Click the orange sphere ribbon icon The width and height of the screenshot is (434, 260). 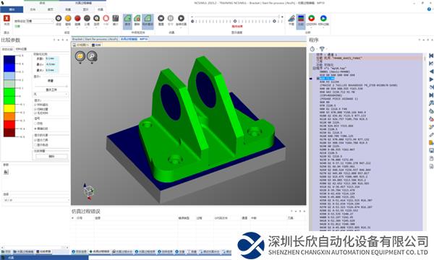tap(68, 18)
